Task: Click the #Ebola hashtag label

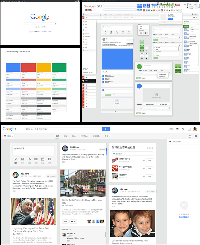Action: (x=102, y=149)
